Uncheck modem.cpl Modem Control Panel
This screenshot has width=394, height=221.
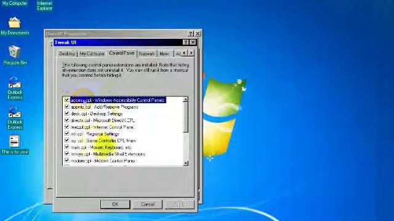67,160
